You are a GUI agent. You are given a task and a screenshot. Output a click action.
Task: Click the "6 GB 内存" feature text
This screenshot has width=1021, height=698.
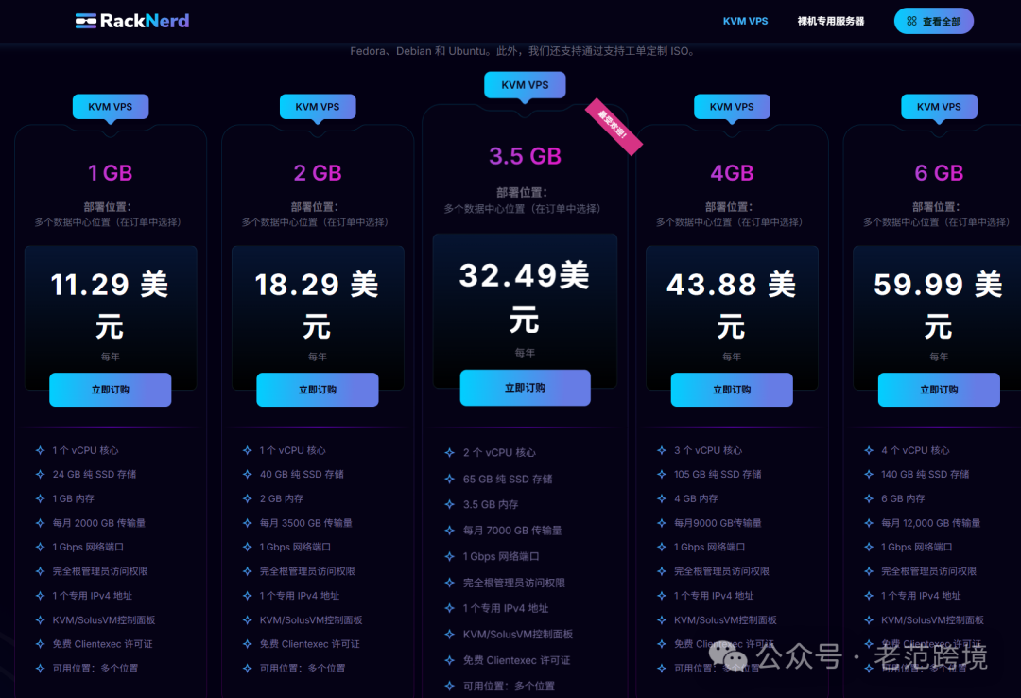(903, 498)
